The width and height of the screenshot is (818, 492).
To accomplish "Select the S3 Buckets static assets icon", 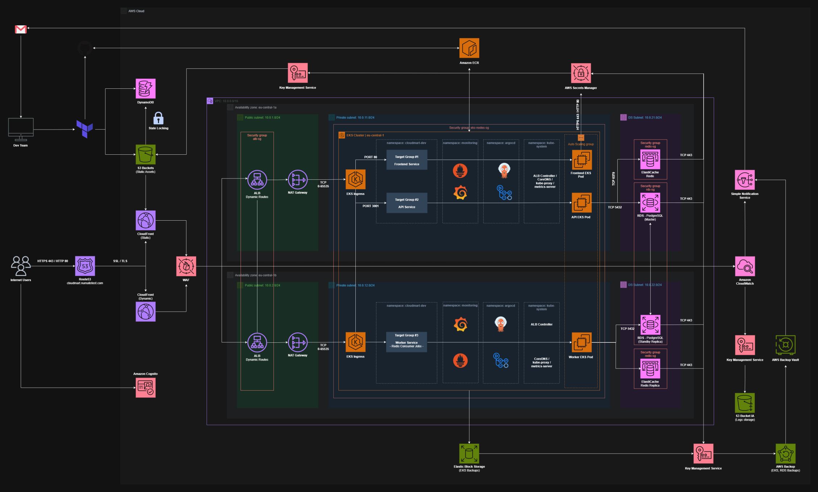I will click(146, 154).
